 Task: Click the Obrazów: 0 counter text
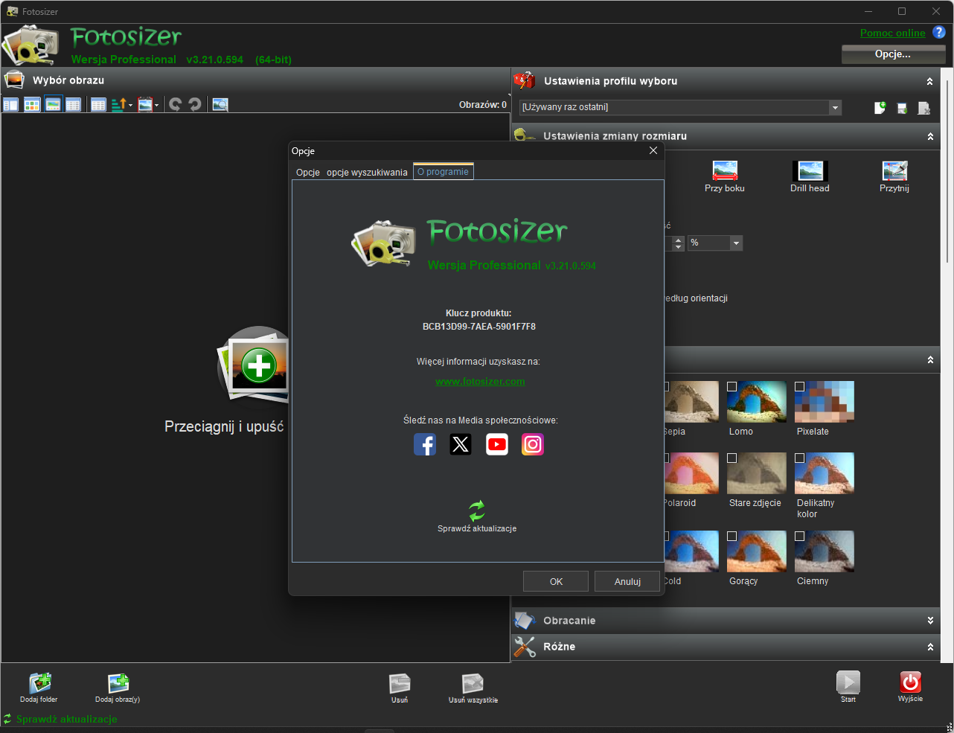coord(483,105)
